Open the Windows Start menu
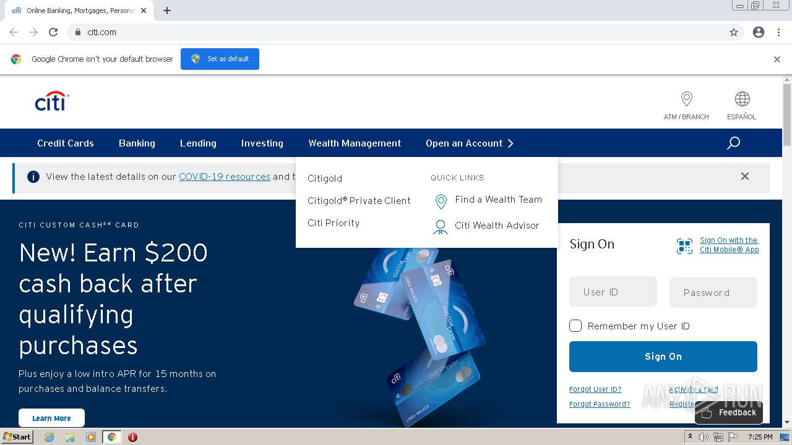792x445 pixels. tap(17, 437)
